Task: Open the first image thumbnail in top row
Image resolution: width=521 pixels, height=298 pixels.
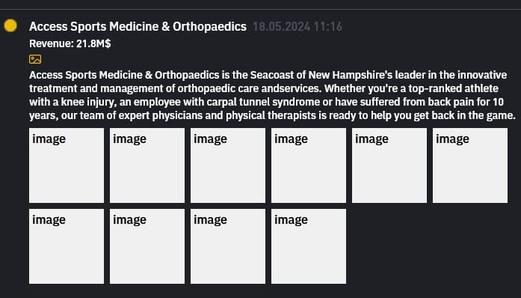Action: [67, 165]
